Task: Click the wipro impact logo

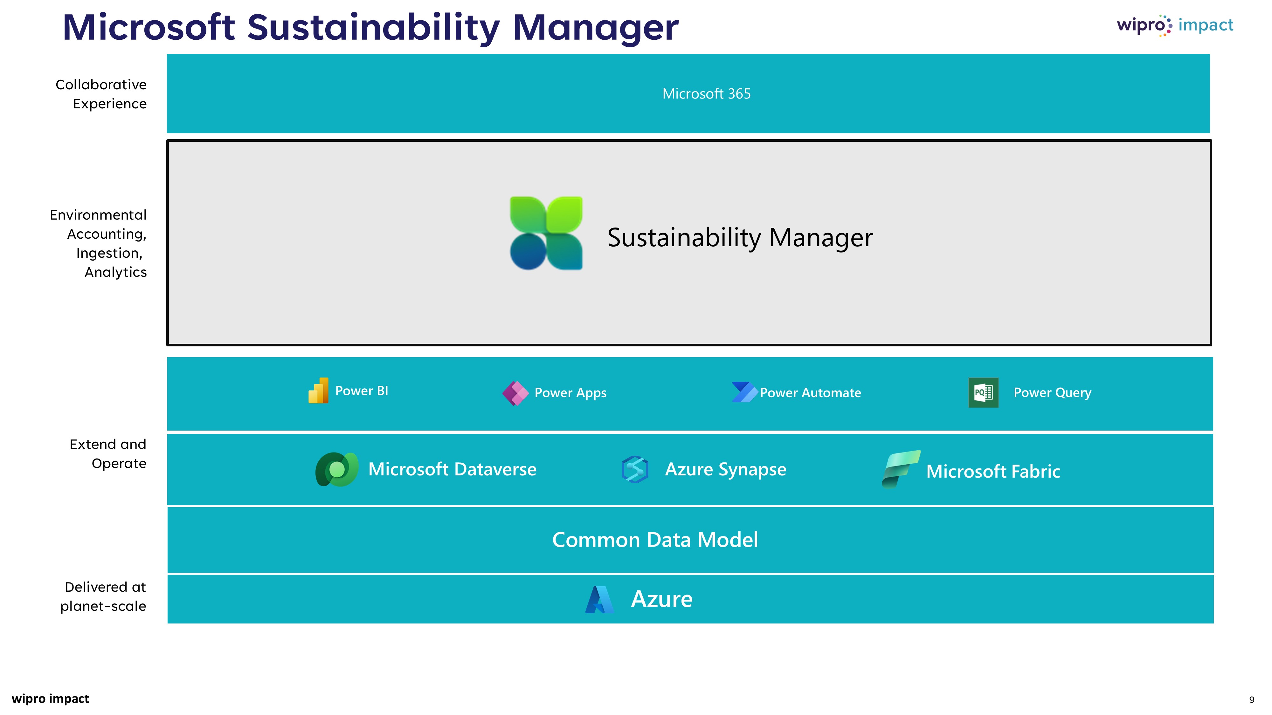Action: pyautogui.click(x=1175, y=25)
